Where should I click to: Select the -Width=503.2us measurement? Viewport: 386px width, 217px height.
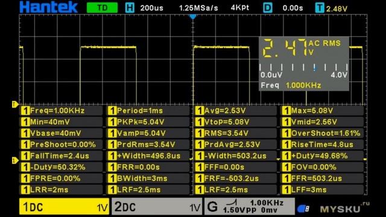235,156
